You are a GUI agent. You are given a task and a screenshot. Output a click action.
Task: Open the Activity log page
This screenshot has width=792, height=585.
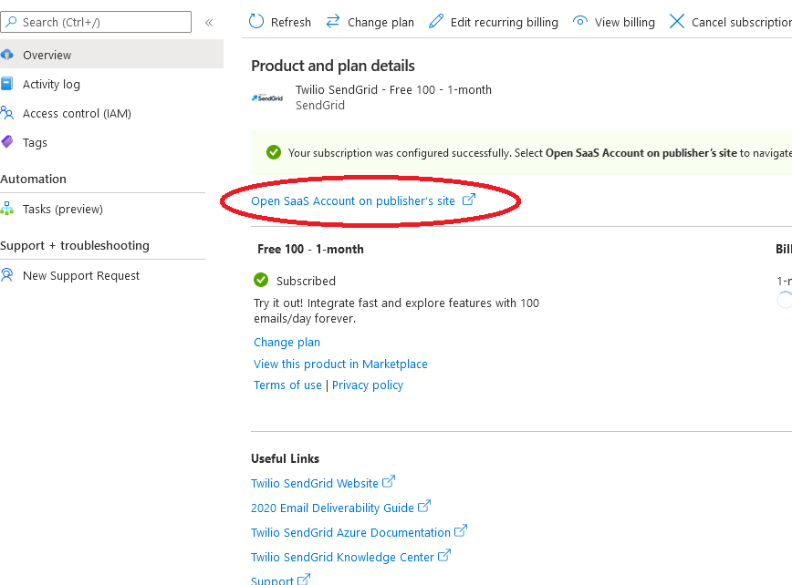point(51,84)
